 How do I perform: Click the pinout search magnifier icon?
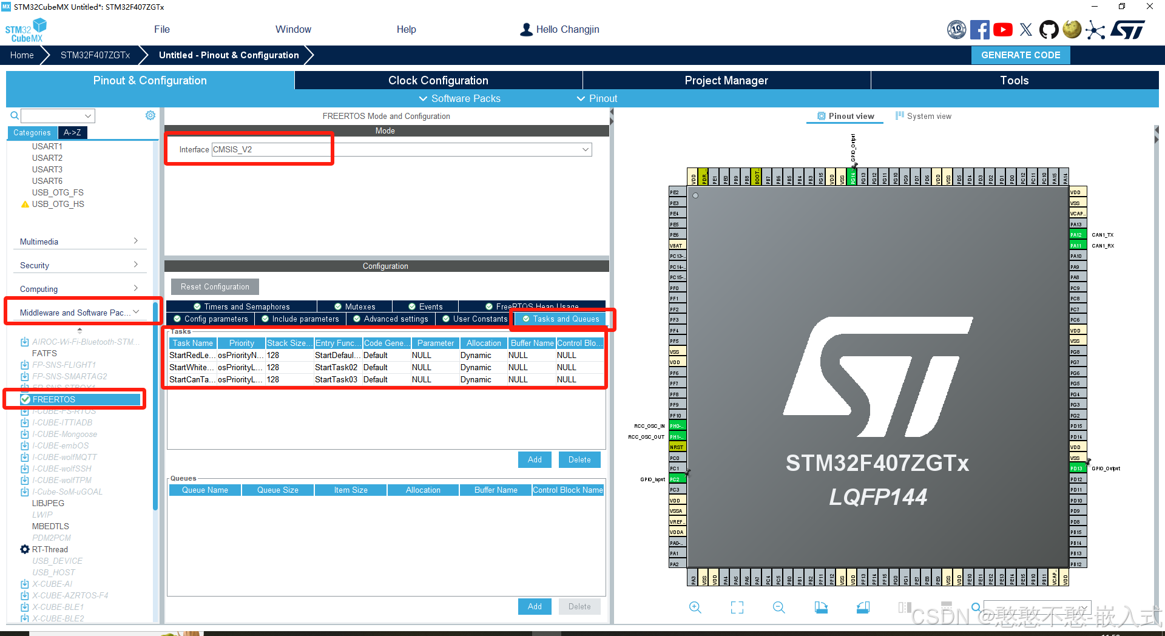click(975, 607)
